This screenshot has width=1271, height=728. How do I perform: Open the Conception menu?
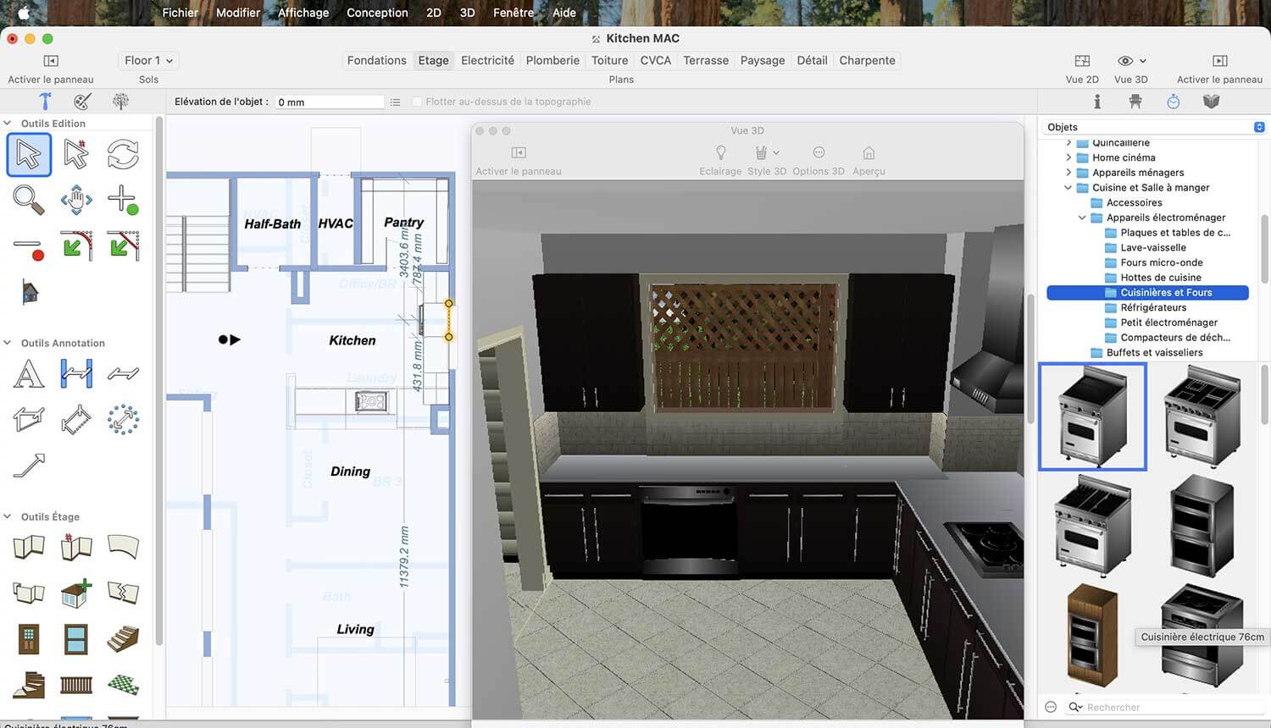tap(377, 13)
